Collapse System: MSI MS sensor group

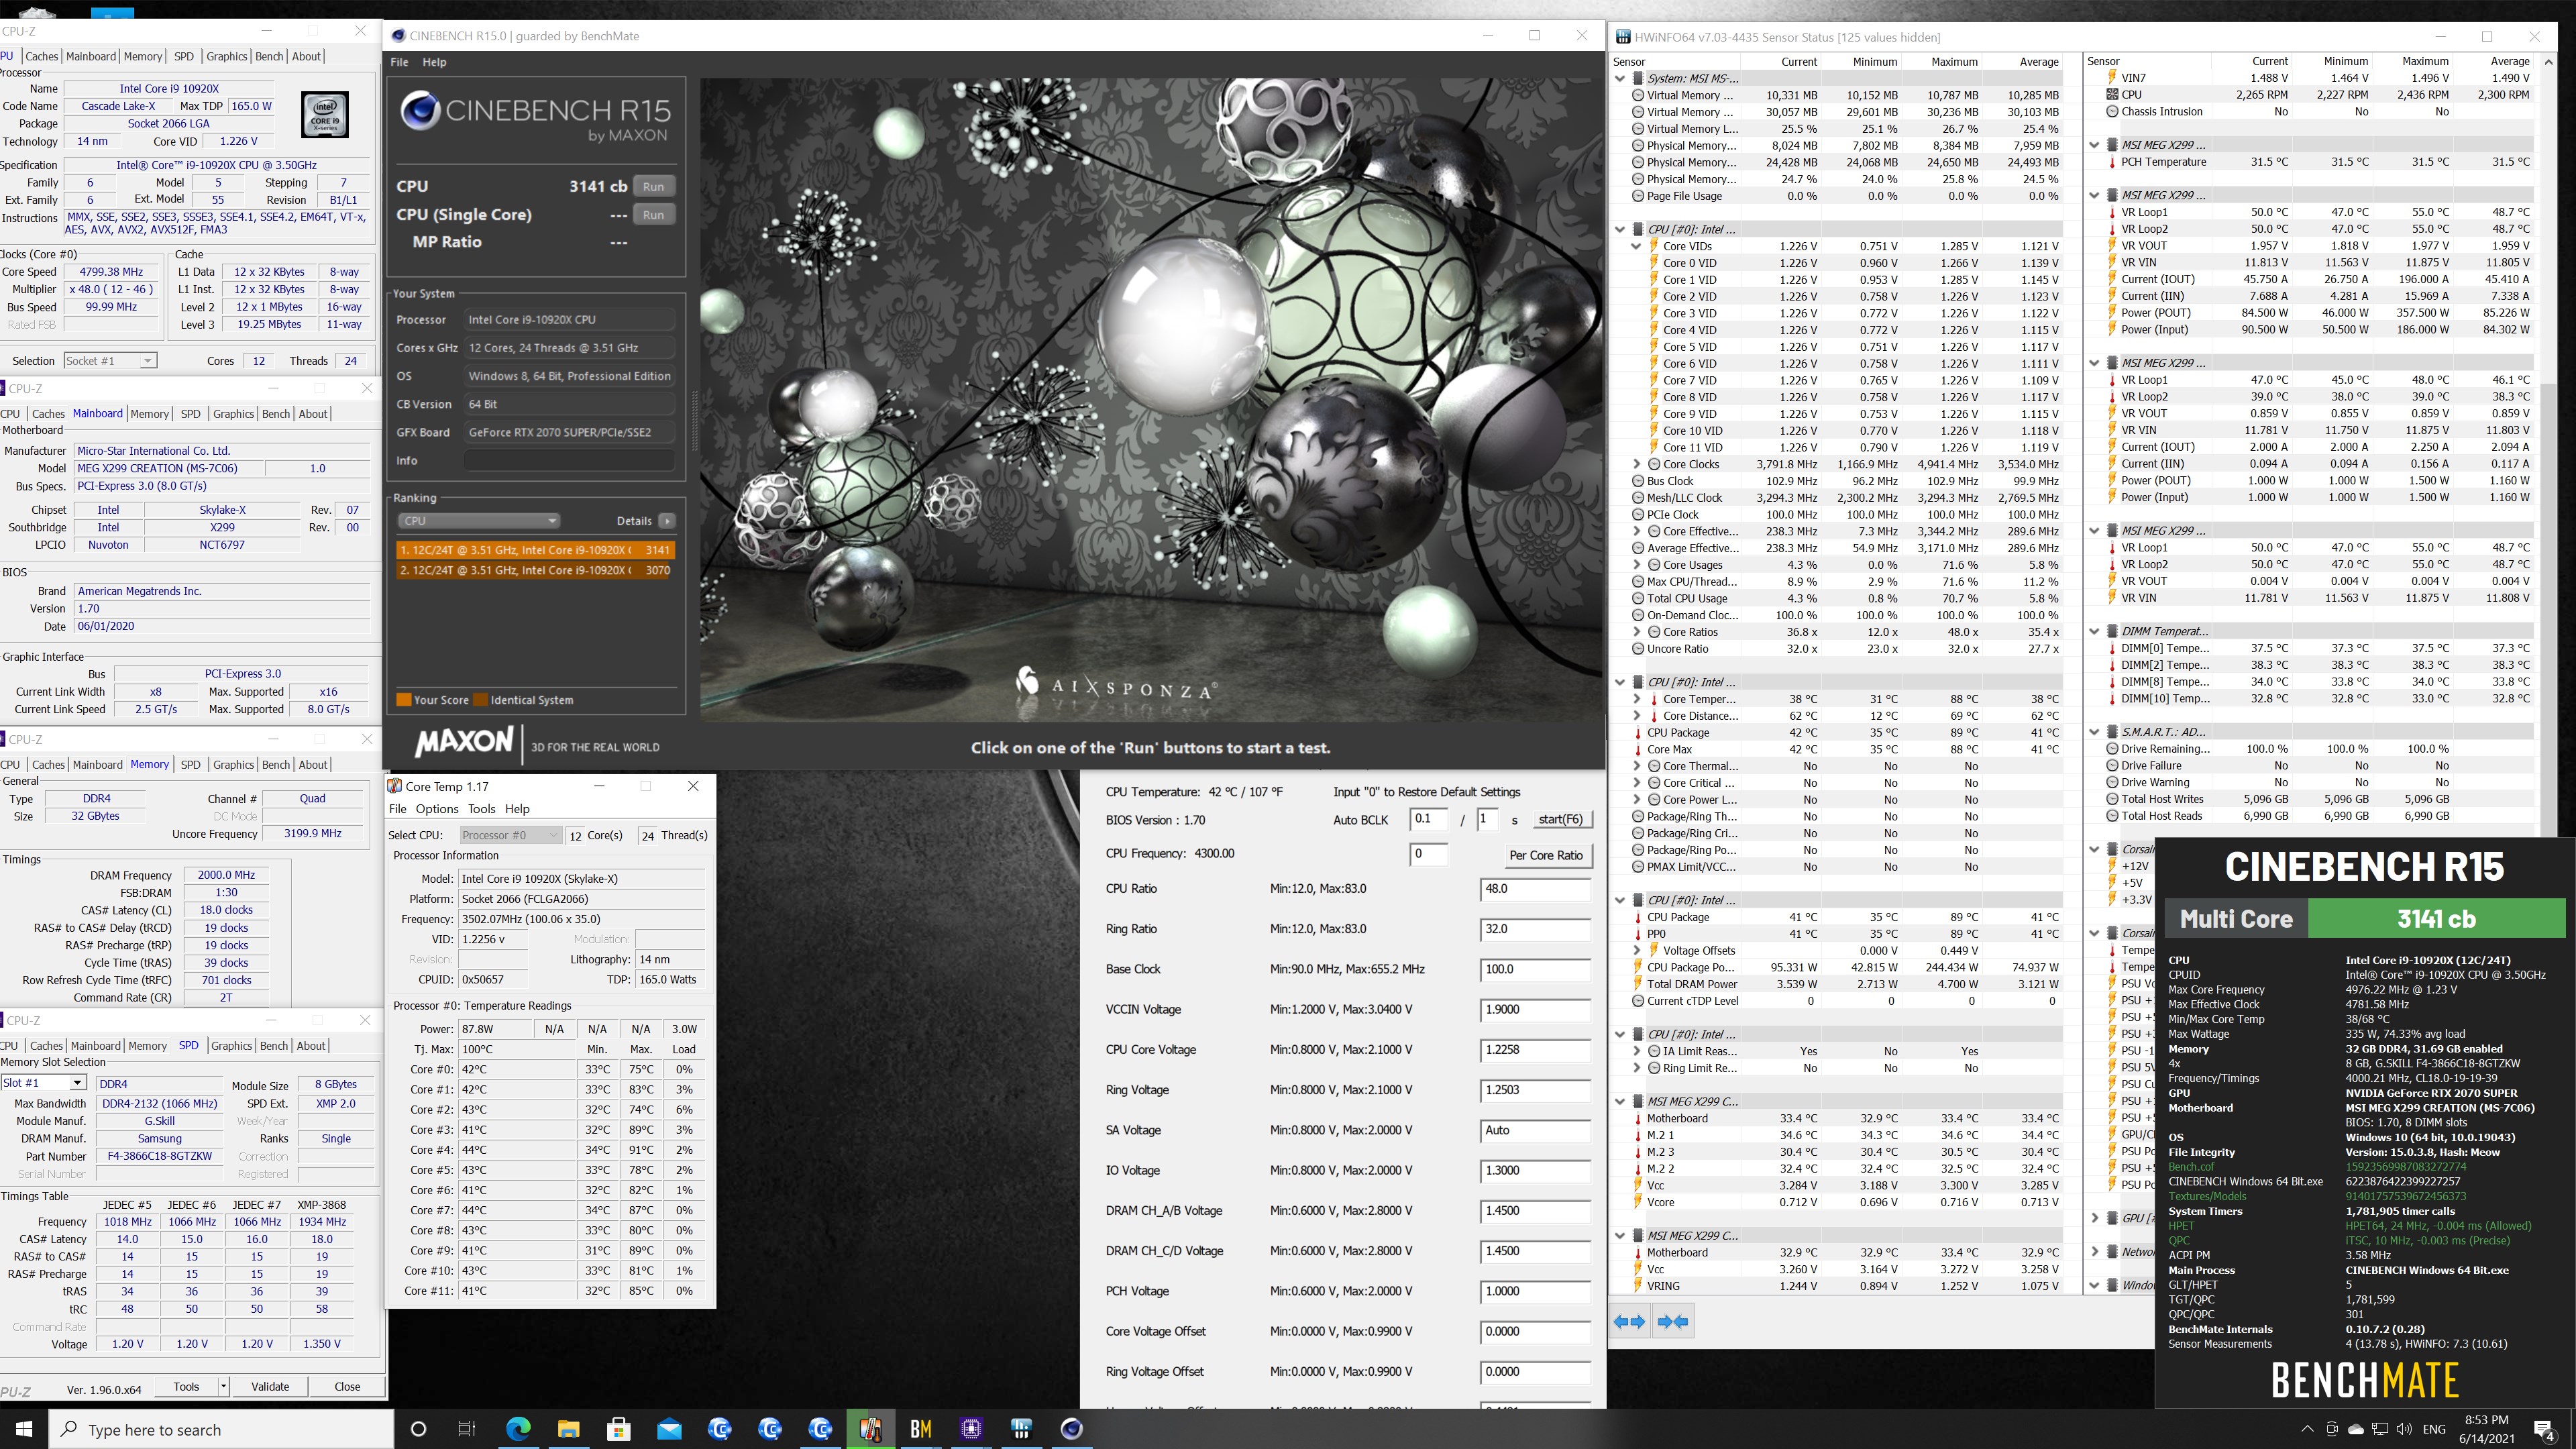(x=1620, y=78)
